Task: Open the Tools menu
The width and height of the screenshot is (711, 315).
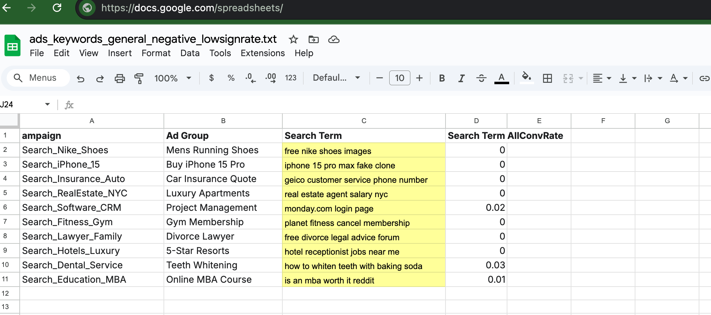Action: 220,53
